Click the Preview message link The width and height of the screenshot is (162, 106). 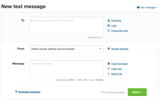[114, 92]
